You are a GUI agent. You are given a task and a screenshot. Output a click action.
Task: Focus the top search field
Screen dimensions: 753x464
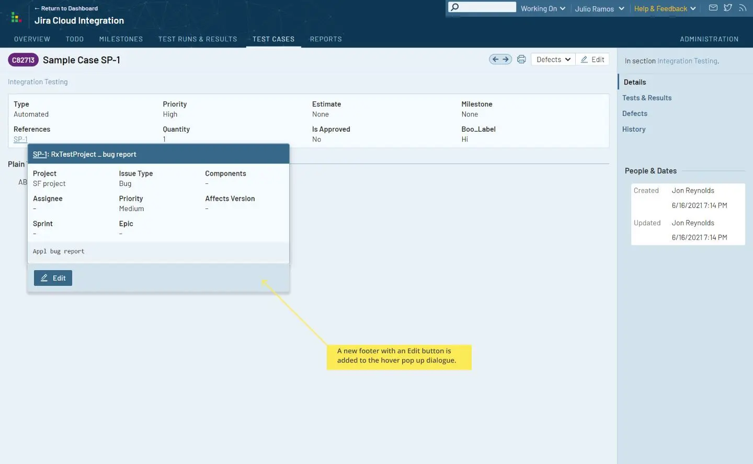482,7
